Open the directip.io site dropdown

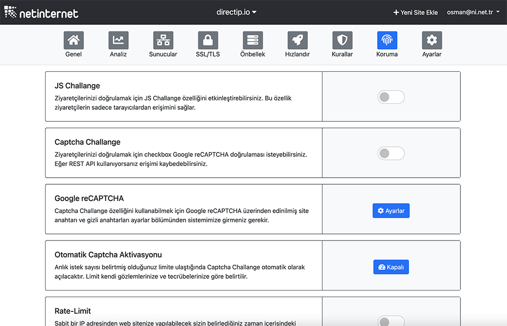coord(236,12)
